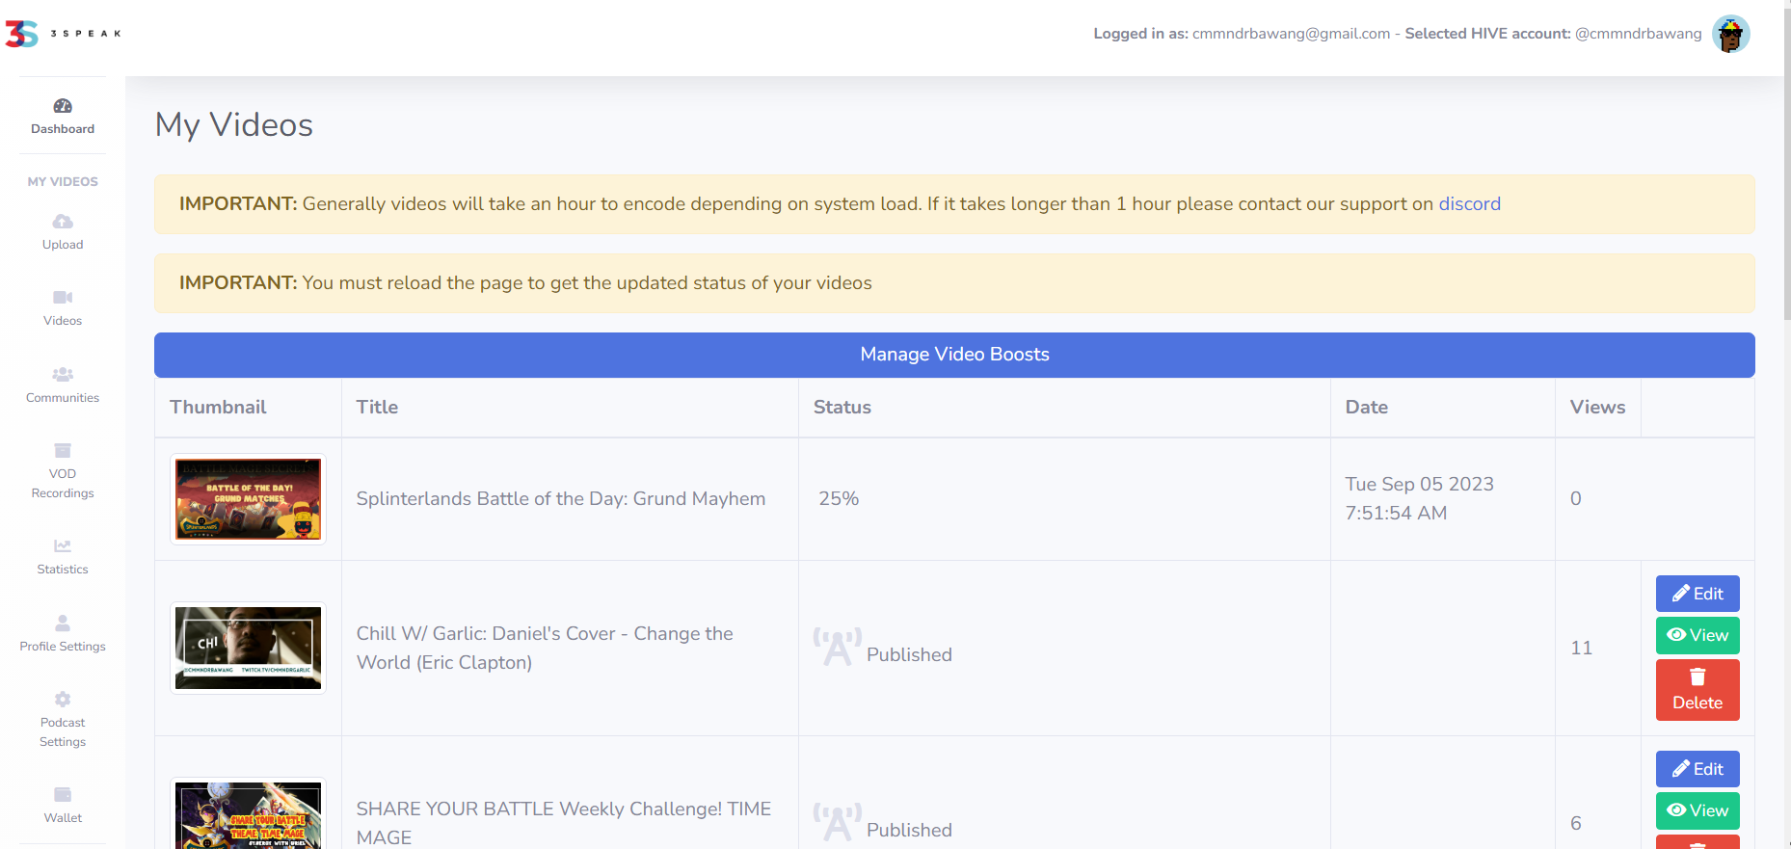View the Chill W/ Garlic video
This screenshot has height=849, width=1791.
tap(1697, 635)
